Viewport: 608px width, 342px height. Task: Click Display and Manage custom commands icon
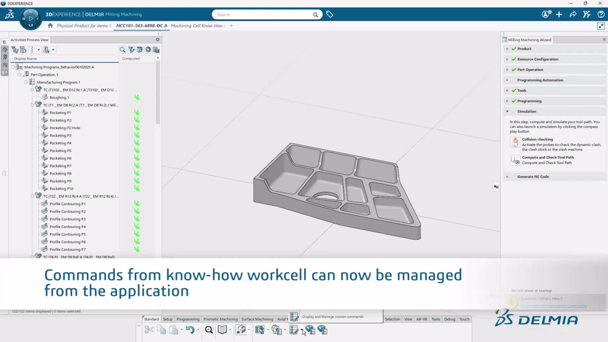(294, 330)
